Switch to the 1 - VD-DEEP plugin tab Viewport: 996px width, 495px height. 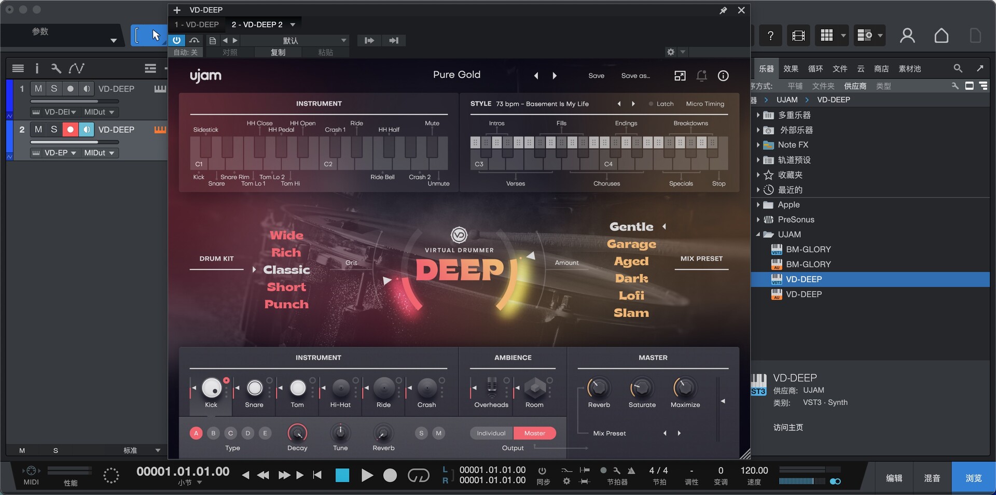click(x=197, y=24)
